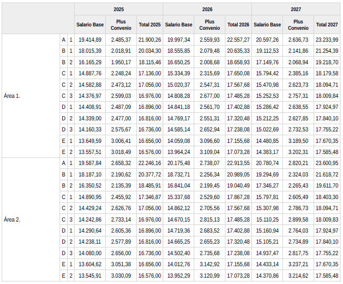Screen dimensions: 343x284
Task: Click Salario Base header under 2027
Action: point(267,25)
